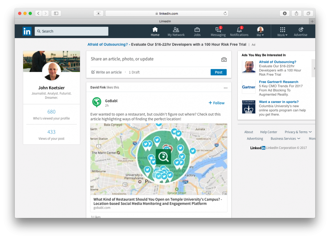The width and height of the screenshot is (330, 239).
Task: Open the Jobs briefcase icon
Action: pos(197,30)
